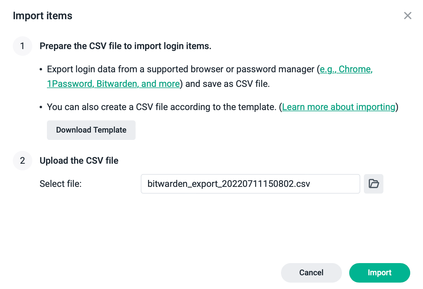Click the "You can also create" bullet text
The image size is (423, 289).
(x=162, y=107)
